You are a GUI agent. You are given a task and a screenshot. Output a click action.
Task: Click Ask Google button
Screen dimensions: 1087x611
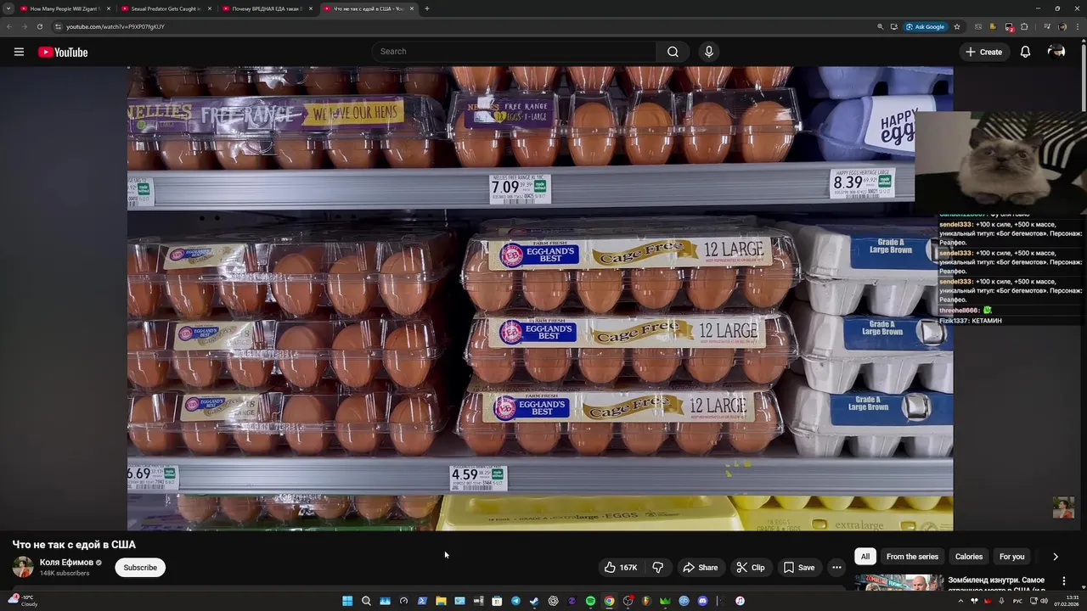(x=926, y=26)
